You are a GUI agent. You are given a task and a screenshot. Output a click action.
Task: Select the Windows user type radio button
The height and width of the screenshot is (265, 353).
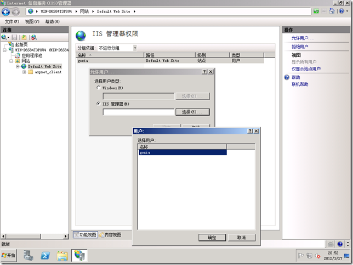click(98, 88)
